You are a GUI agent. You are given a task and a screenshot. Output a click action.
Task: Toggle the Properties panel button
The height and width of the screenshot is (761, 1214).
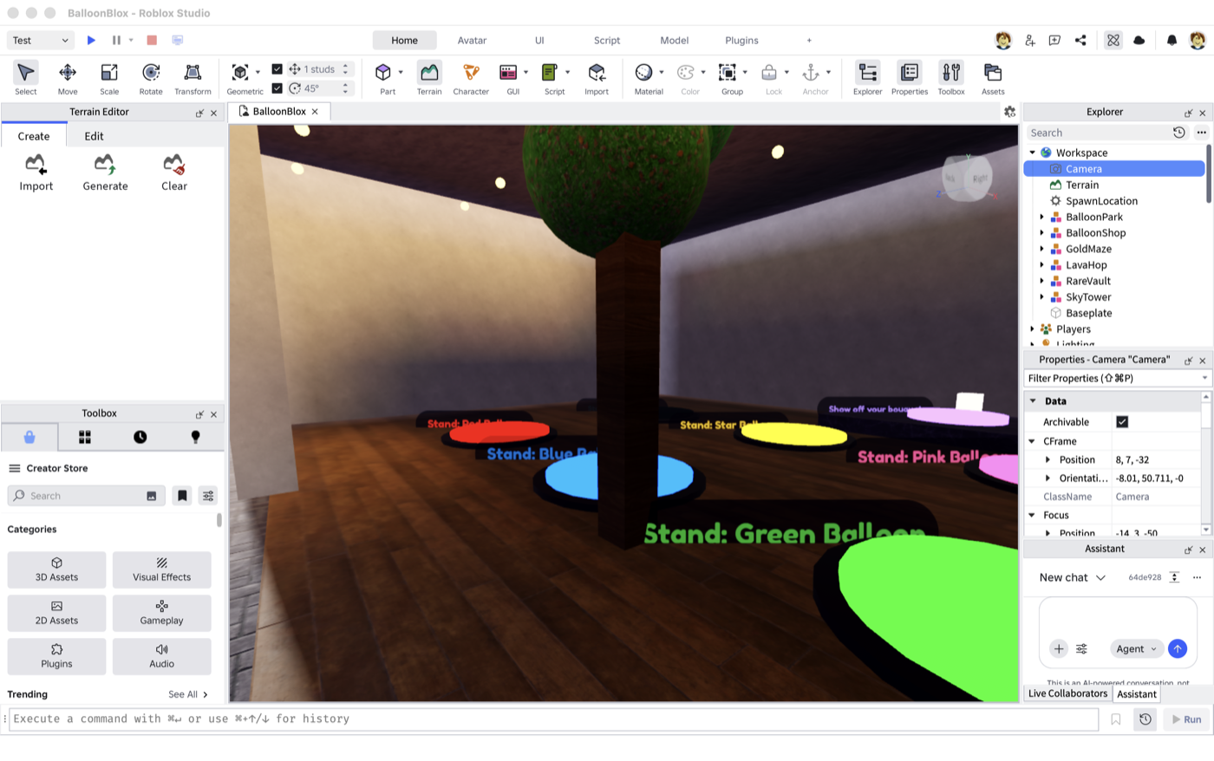(x=910, y=78)
